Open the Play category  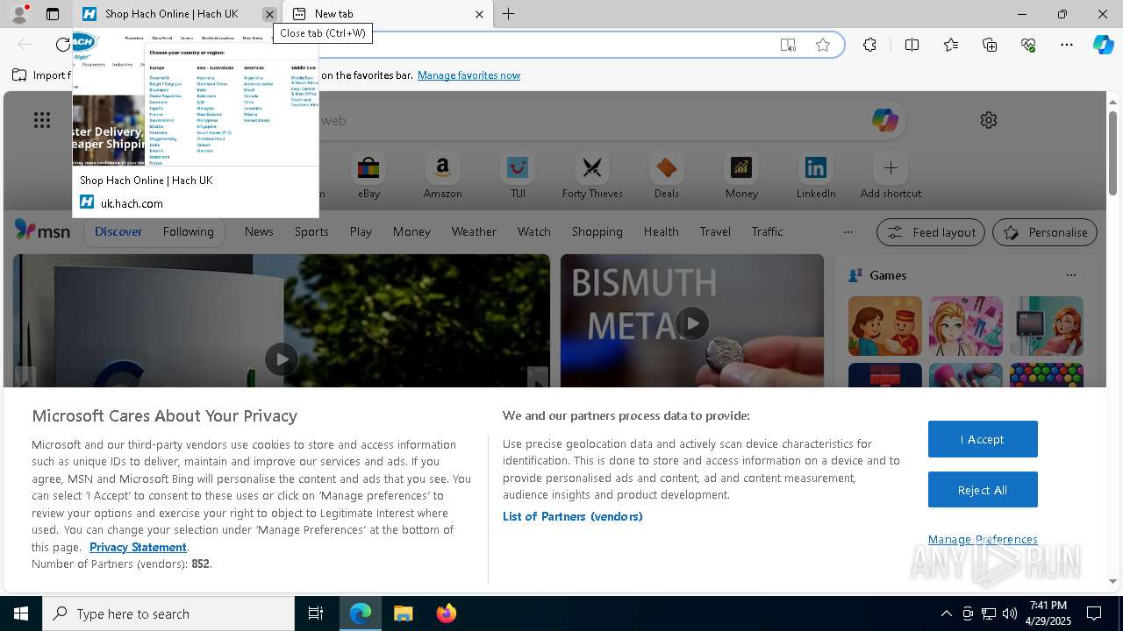click(361, 231)
